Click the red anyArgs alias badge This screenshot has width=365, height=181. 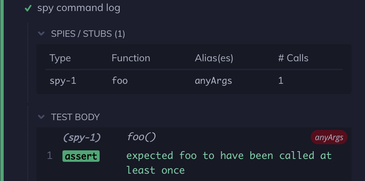[x=329, y=138]
